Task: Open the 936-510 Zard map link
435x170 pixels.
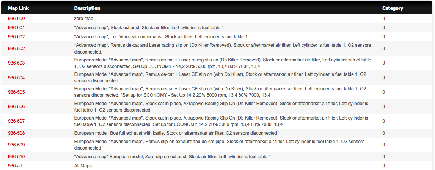Action: click(x=16, y=157)
